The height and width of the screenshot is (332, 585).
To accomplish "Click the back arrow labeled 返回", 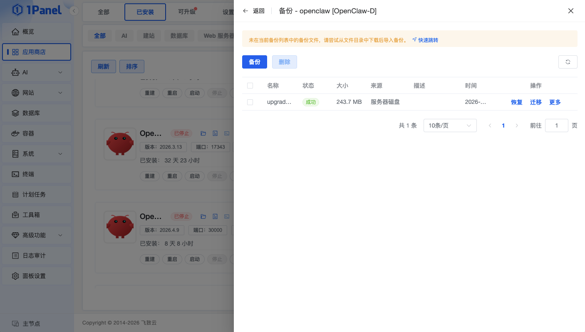I will click(253, 11).
